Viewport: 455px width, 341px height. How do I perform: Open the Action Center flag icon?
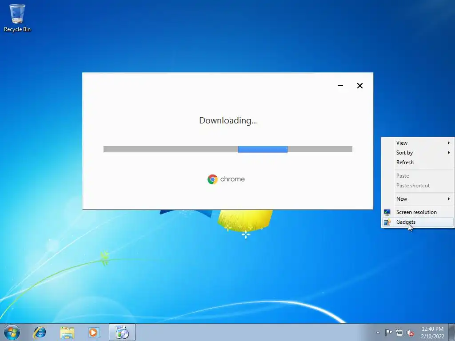[388, 333]
